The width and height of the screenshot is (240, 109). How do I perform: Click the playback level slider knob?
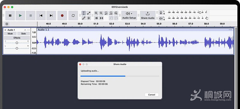click(x=207, y=18)
